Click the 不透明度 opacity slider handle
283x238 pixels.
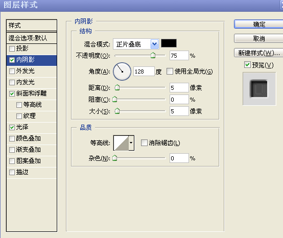click(x=153, y=55)
